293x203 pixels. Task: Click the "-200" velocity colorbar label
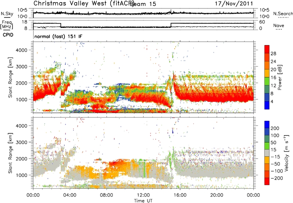277,178
